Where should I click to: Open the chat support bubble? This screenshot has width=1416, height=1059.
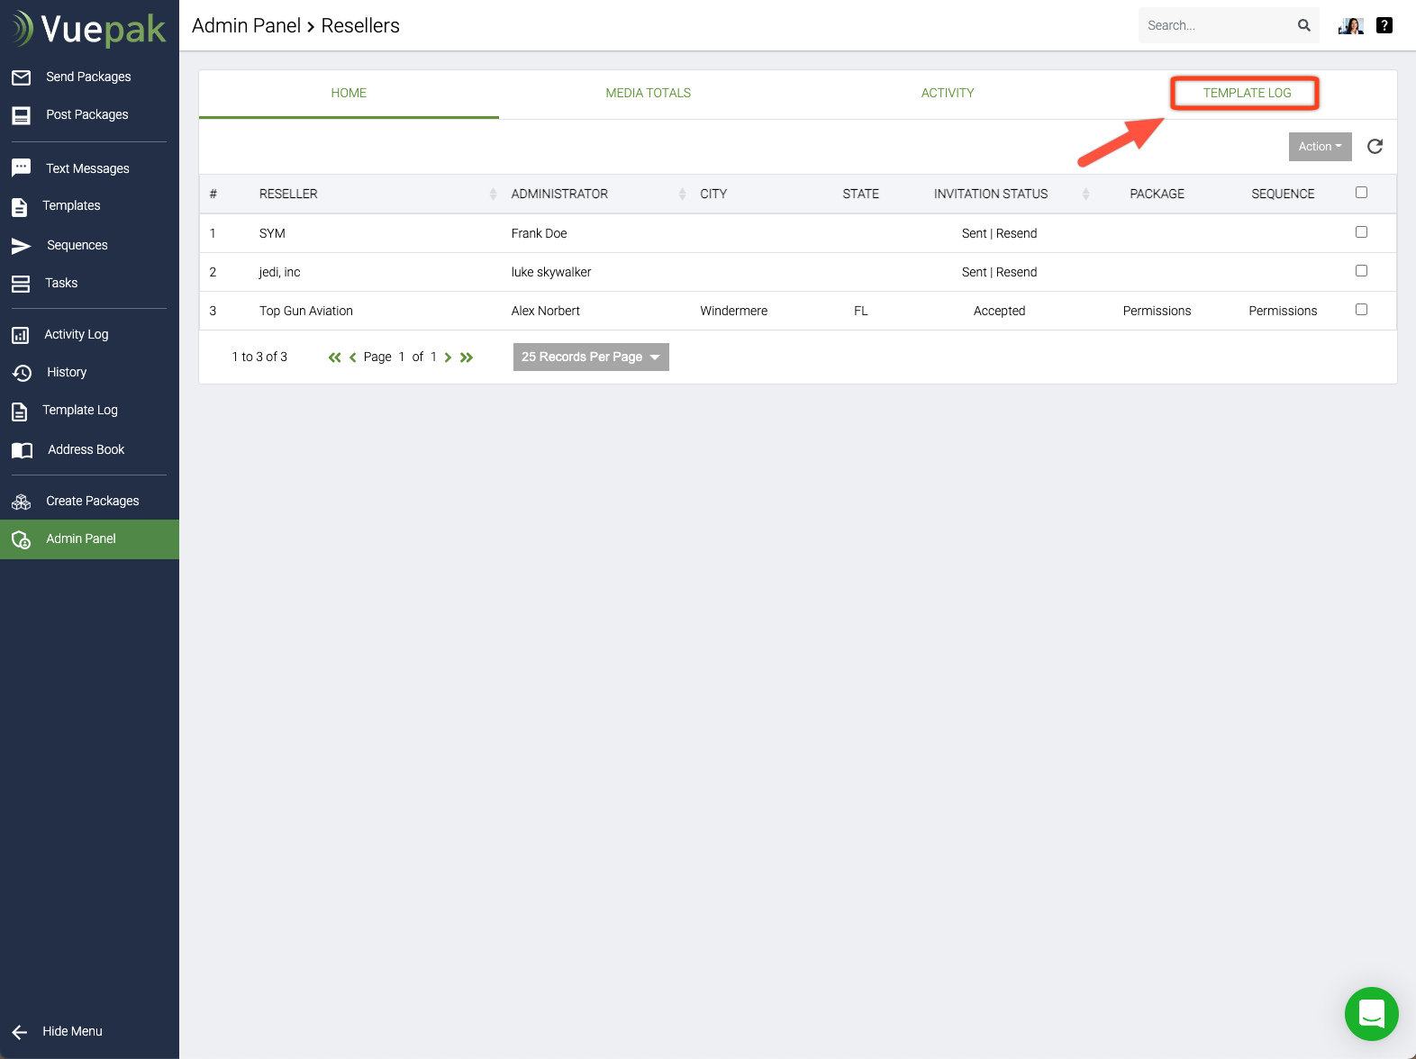[1371, 1014]
